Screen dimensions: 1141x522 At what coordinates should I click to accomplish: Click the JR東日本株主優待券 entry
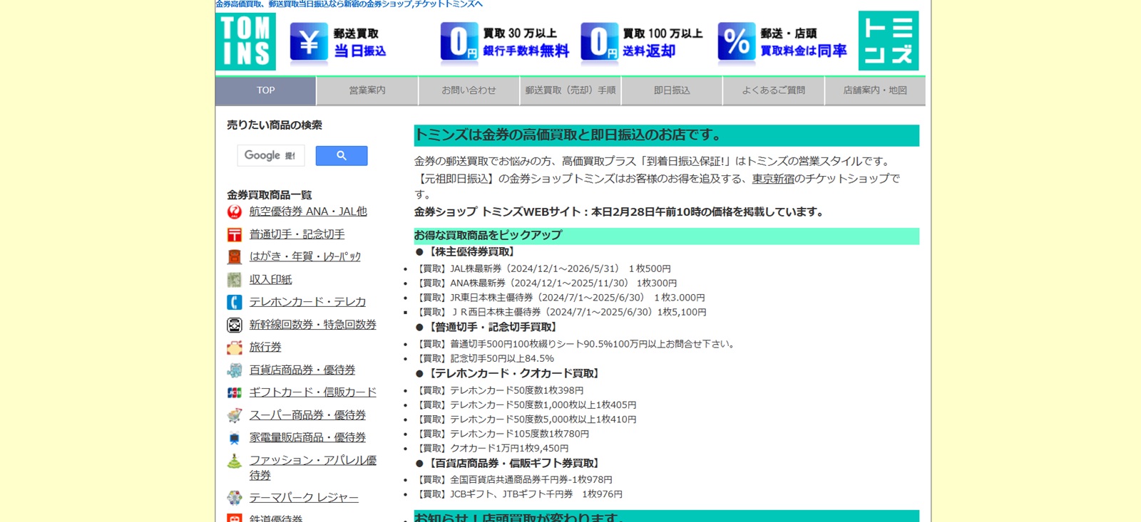[560, 298]
